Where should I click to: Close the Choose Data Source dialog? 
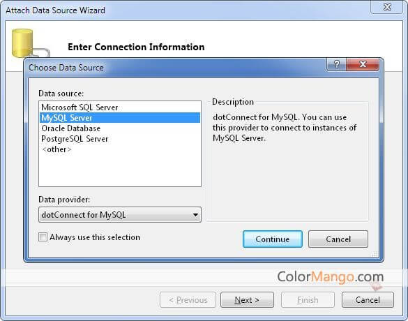[x=363, y=64]
